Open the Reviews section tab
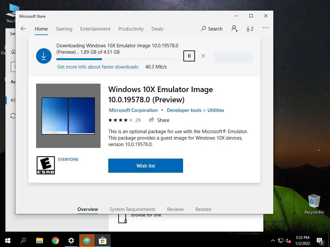This screenshot has height=247, width=330. (x=175, y=209)
